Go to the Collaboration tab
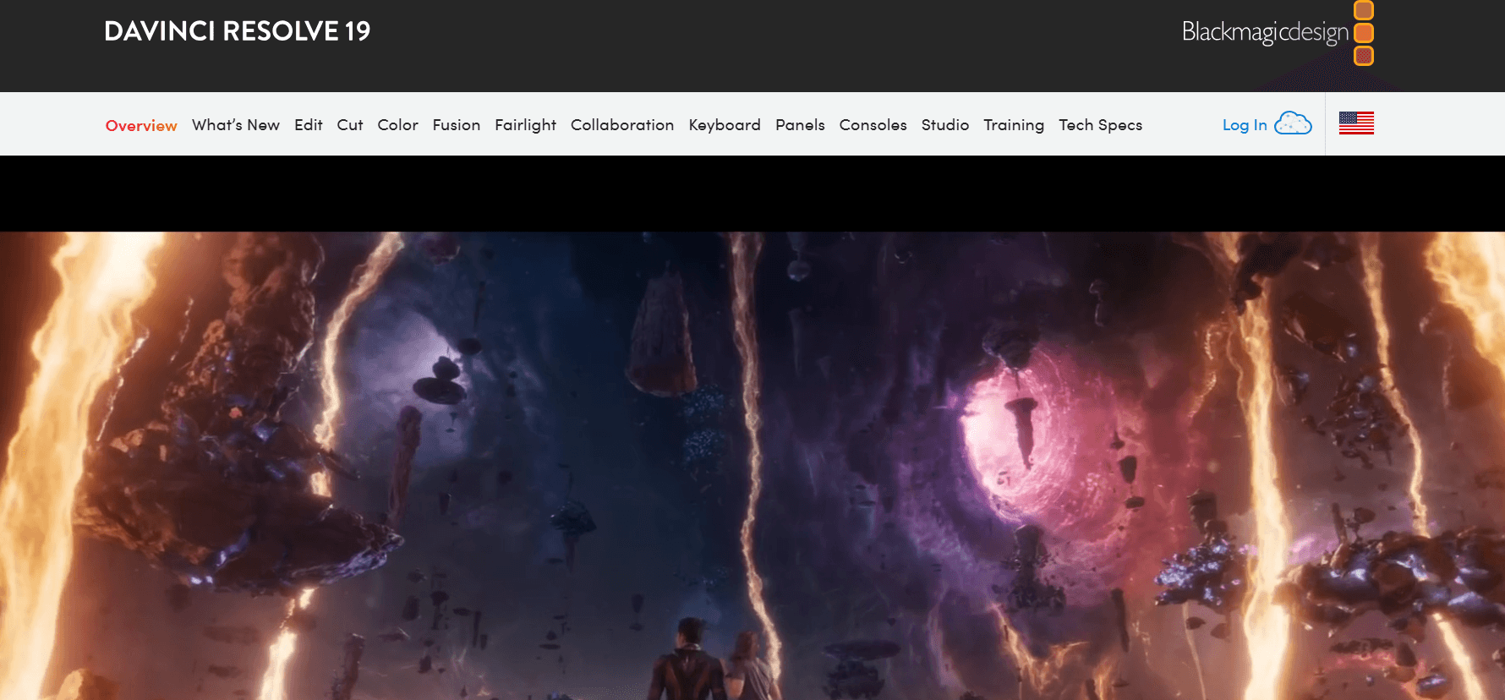Image resolution: width=1505 pixels, height=700 pixels. coord(622,124)
